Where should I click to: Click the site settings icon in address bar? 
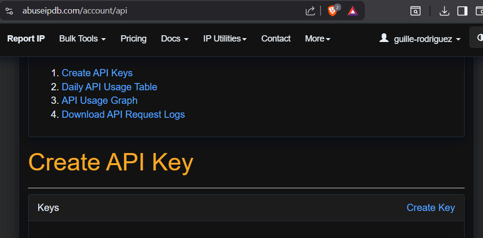pyautogui.click(x=9, y=10)
